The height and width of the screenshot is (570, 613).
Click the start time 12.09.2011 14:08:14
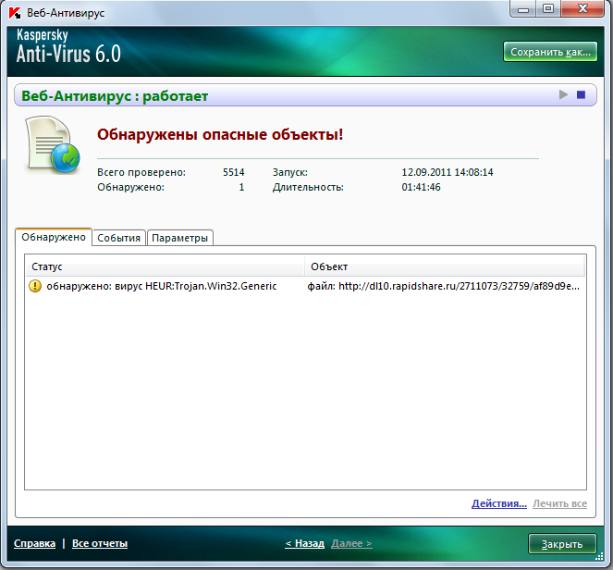[x=447, y=172]
